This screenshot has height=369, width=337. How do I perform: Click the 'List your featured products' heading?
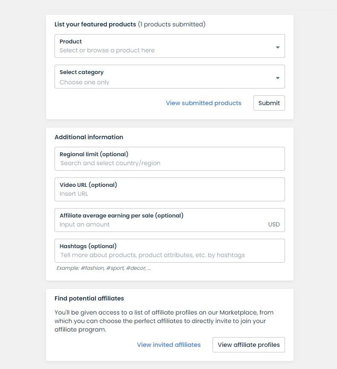95,24
